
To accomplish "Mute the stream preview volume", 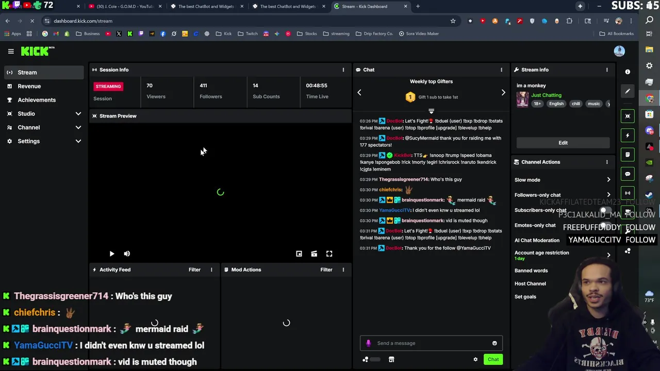I will [127, 254].
